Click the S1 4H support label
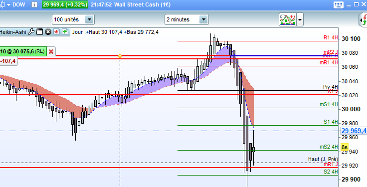The image size is (367, 187). pos(331,122)
